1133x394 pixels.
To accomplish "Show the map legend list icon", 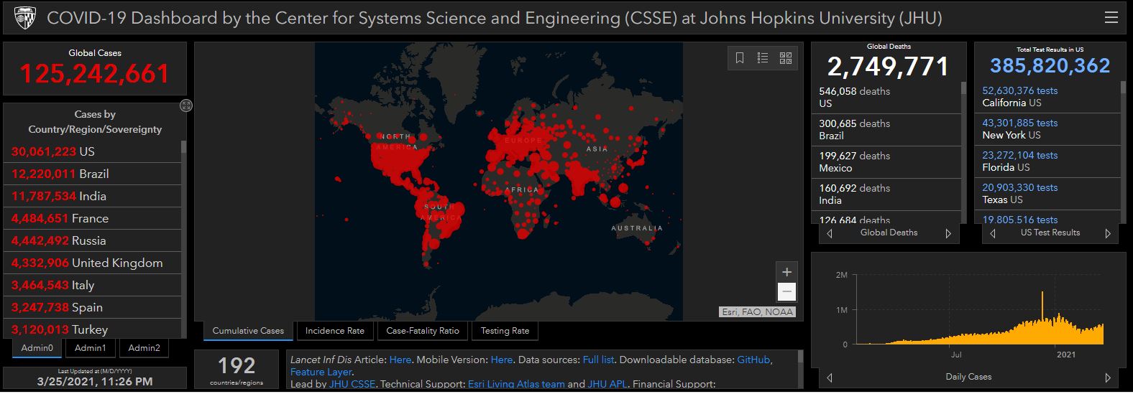I will [763, 58].
